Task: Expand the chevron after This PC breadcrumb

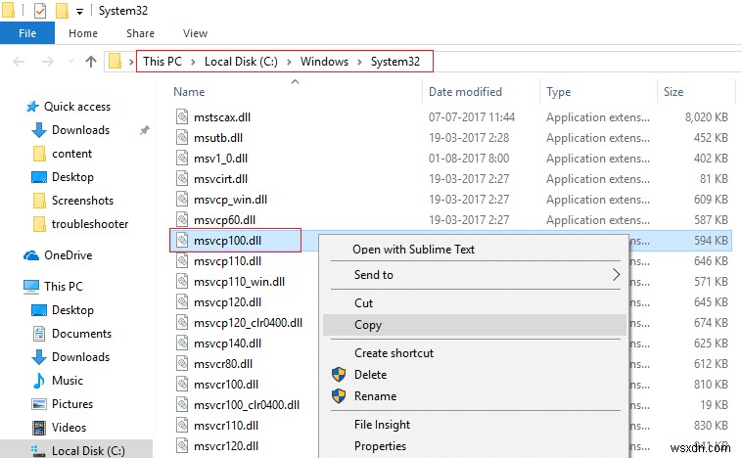Action: click(193, 62)
